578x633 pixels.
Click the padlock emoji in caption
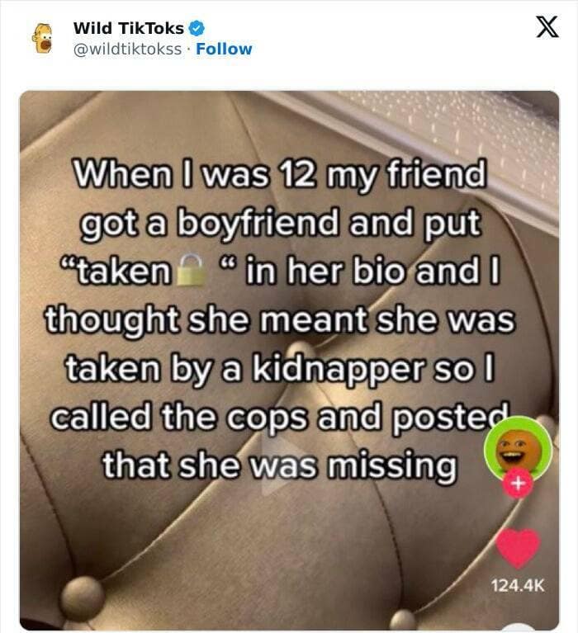coord(192,270)
